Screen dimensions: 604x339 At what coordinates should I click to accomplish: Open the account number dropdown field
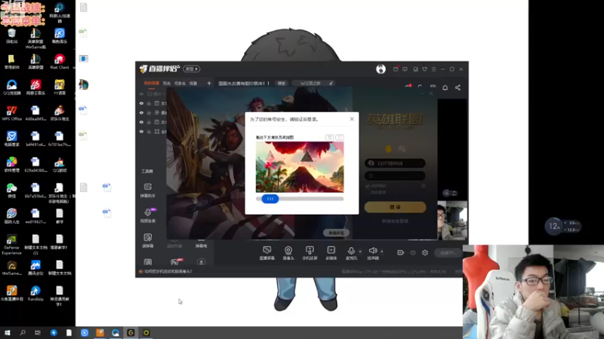point(395,163)
